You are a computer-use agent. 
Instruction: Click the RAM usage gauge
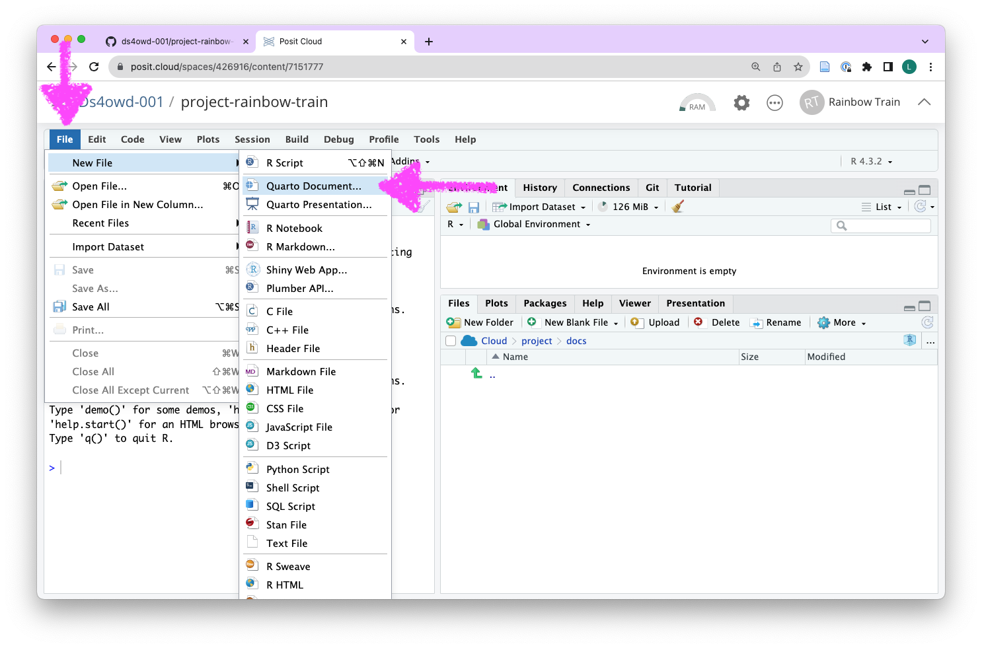(697, 103)
